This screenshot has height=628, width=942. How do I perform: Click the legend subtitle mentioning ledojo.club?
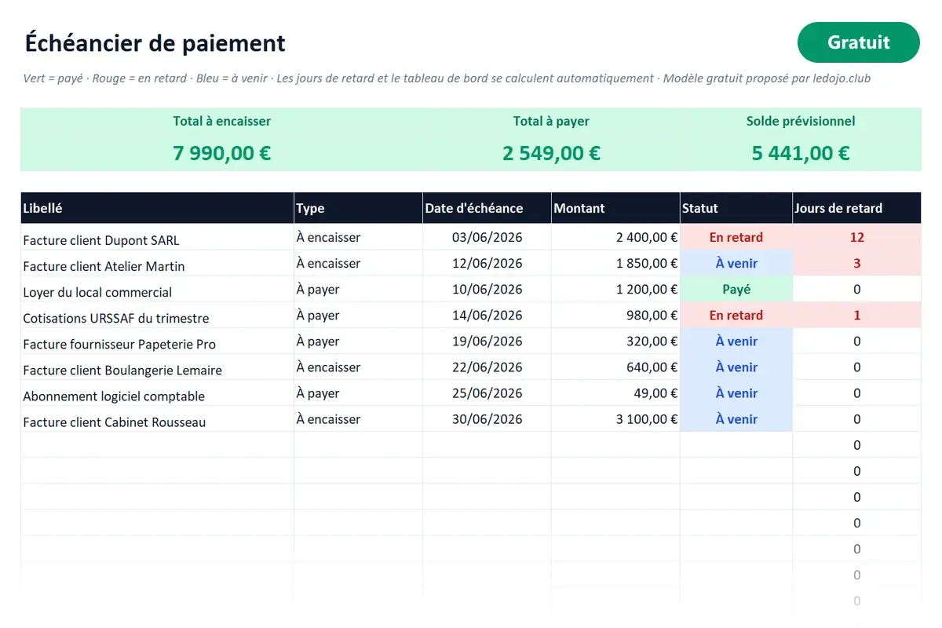pos(447,78)
